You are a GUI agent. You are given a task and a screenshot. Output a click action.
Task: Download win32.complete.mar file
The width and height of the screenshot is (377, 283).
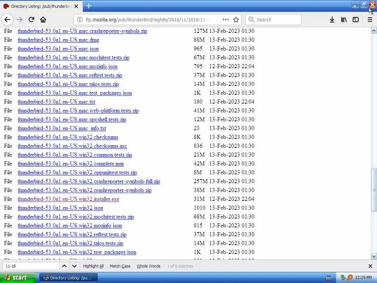pyautogui.click(x=71, y=164)
